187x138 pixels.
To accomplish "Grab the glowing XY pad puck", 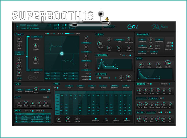I will pos(62,54).
